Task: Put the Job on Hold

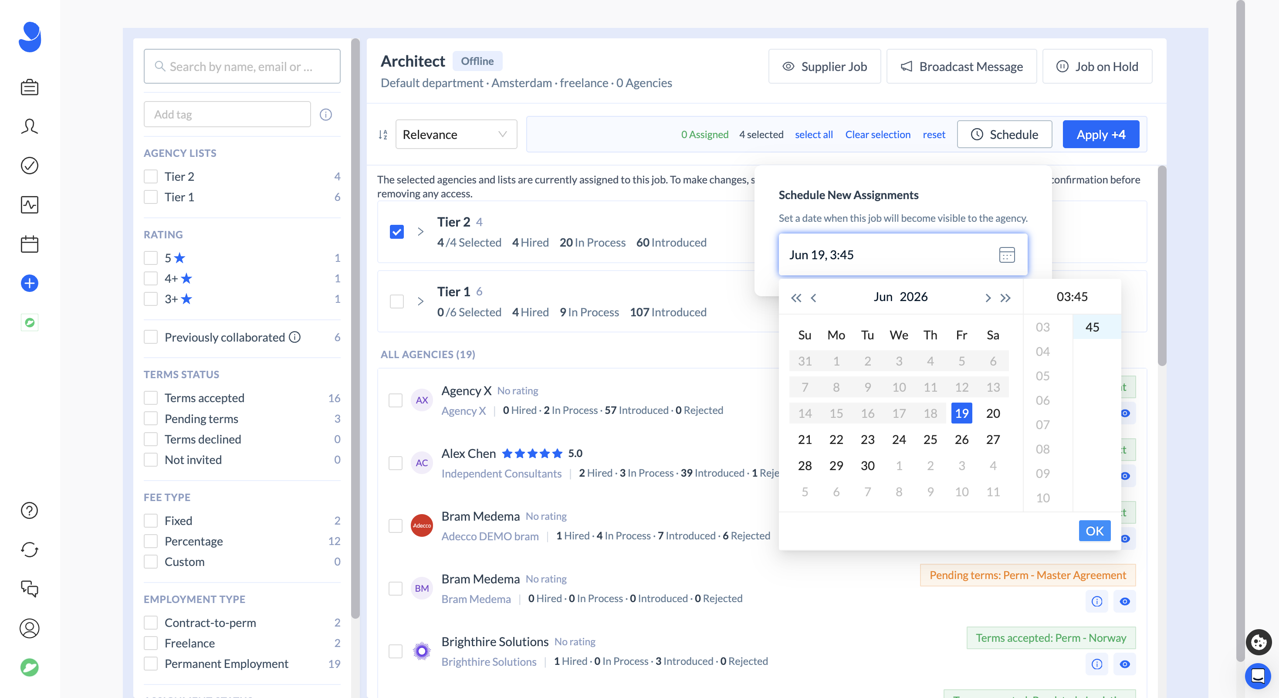Action: coord(1097,67)
